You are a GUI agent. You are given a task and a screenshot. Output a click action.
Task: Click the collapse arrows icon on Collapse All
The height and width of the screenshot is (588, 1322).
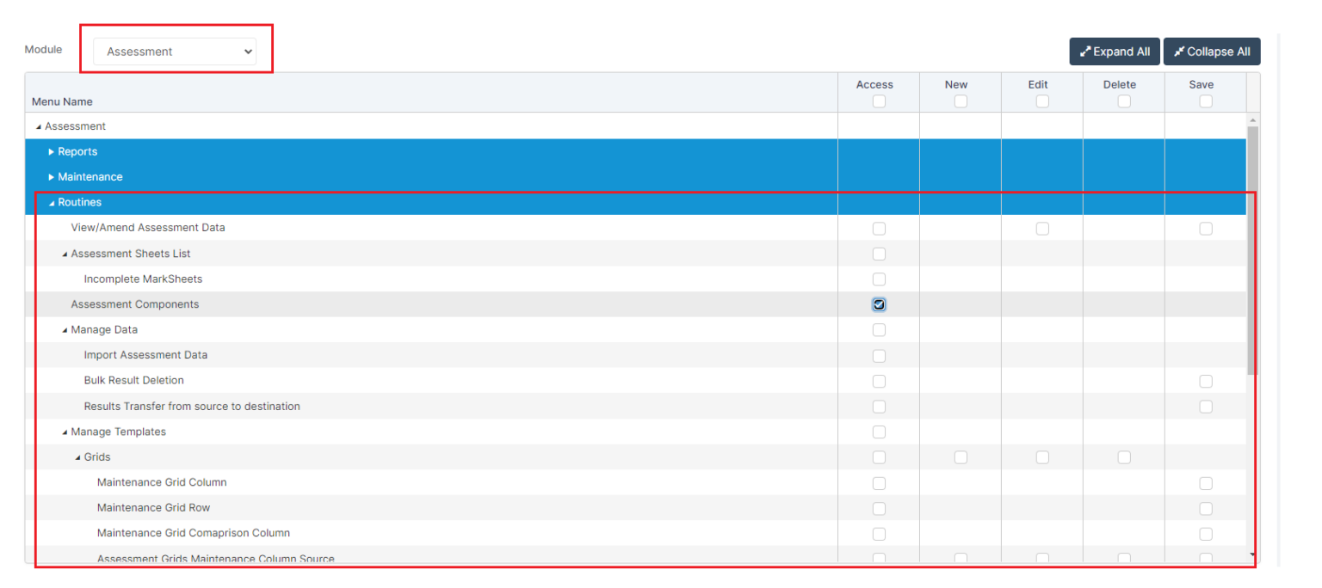[x=1179, y=51]
